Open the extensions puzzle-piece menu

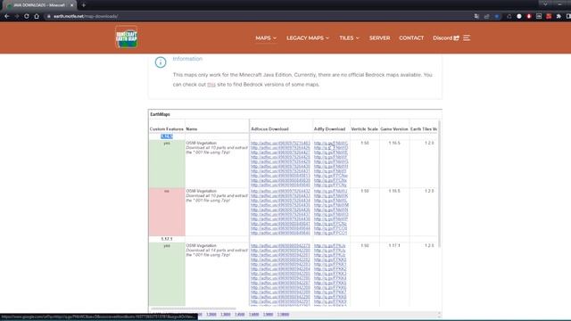tap(559, 16)
